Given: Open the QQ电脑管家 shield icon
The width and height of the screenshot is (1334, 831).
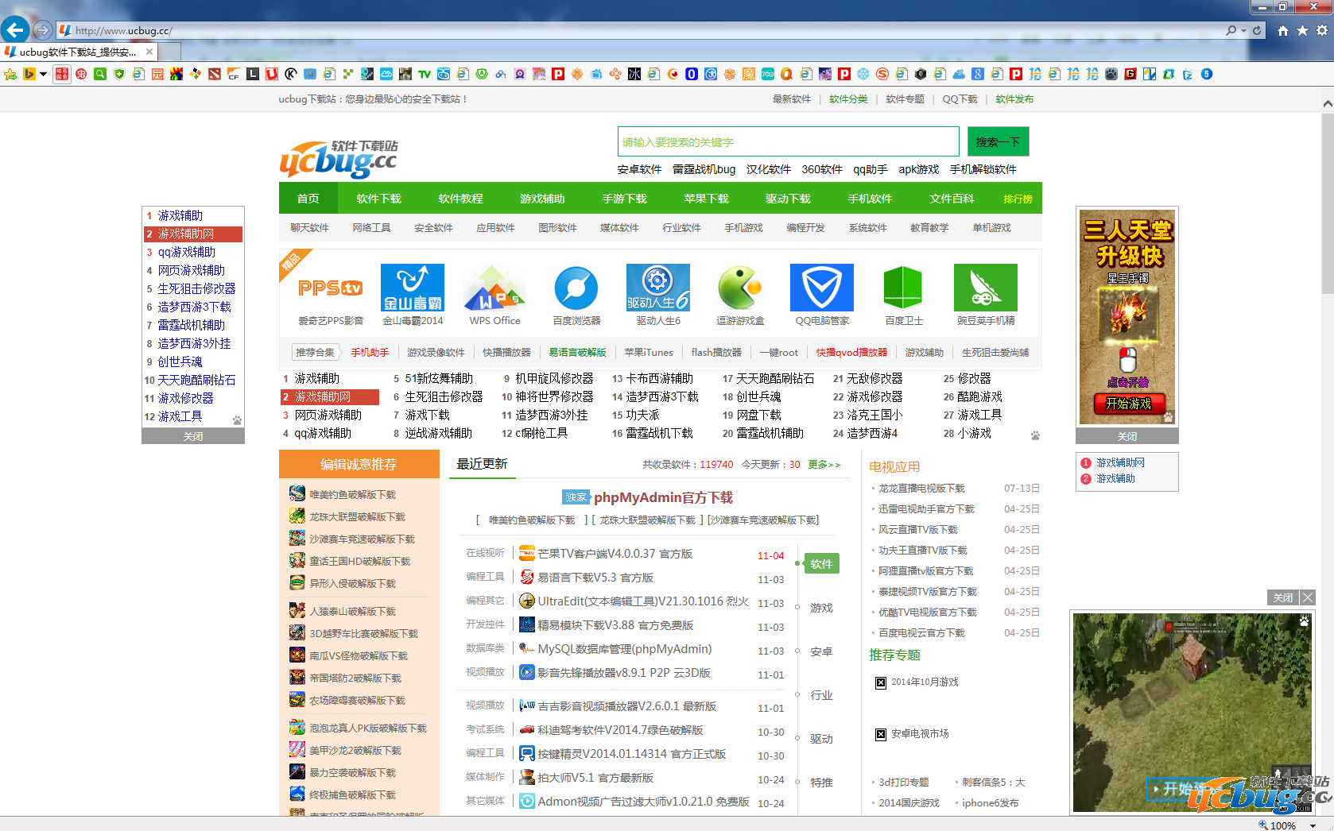Looking at the screenshot, I should (x=822, y=288).
